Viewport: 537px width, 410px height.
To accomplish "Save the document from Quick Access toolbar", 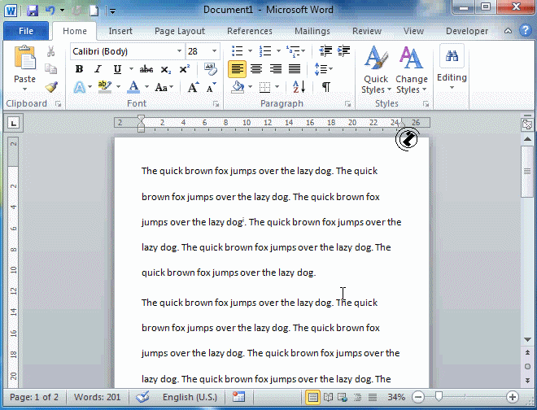I will [33, 11].
